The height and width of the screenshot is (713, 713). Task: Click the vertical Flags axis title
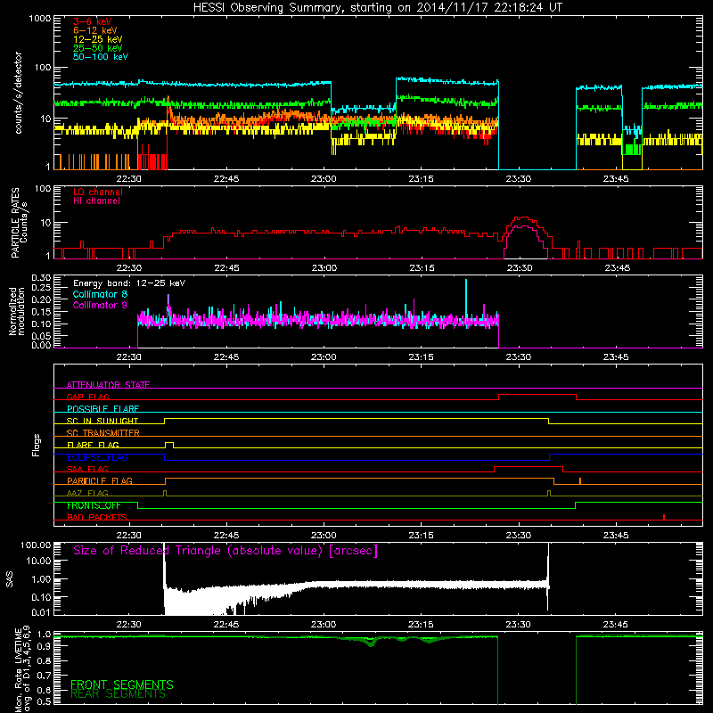click(x=37, y=445)
